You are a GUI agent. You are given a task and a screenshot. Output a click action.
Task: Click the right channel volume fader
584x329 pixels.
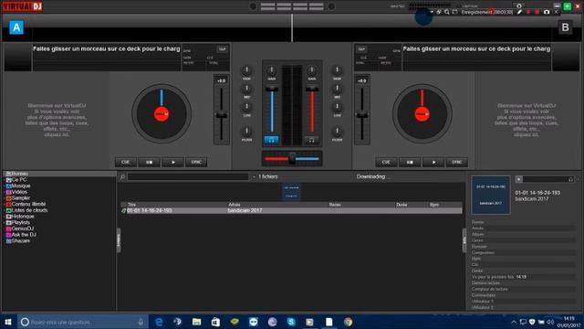(312, 89)
